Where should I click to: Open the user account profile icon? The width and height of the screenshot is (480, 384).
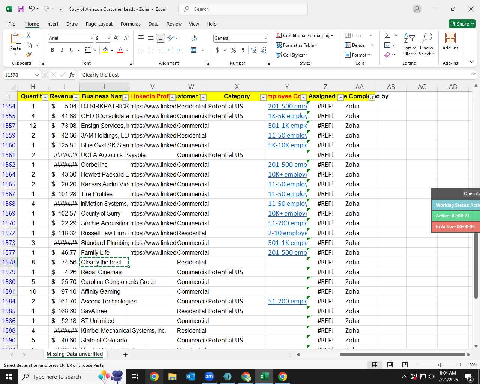click(x=417, y=9)
